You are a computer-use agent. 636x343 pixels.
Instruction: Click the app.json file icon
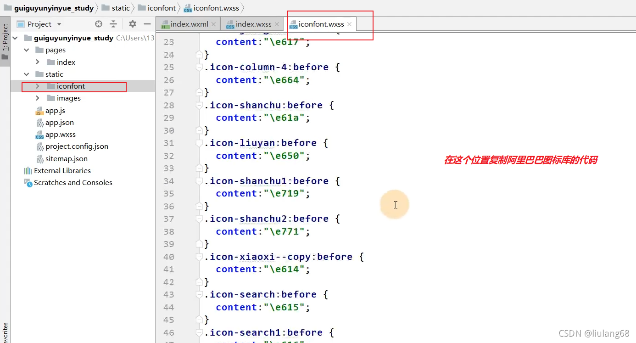[40, 123]
